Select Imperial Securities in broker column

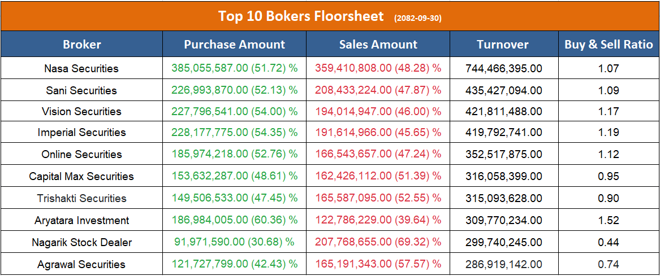(x=81, y=133)
